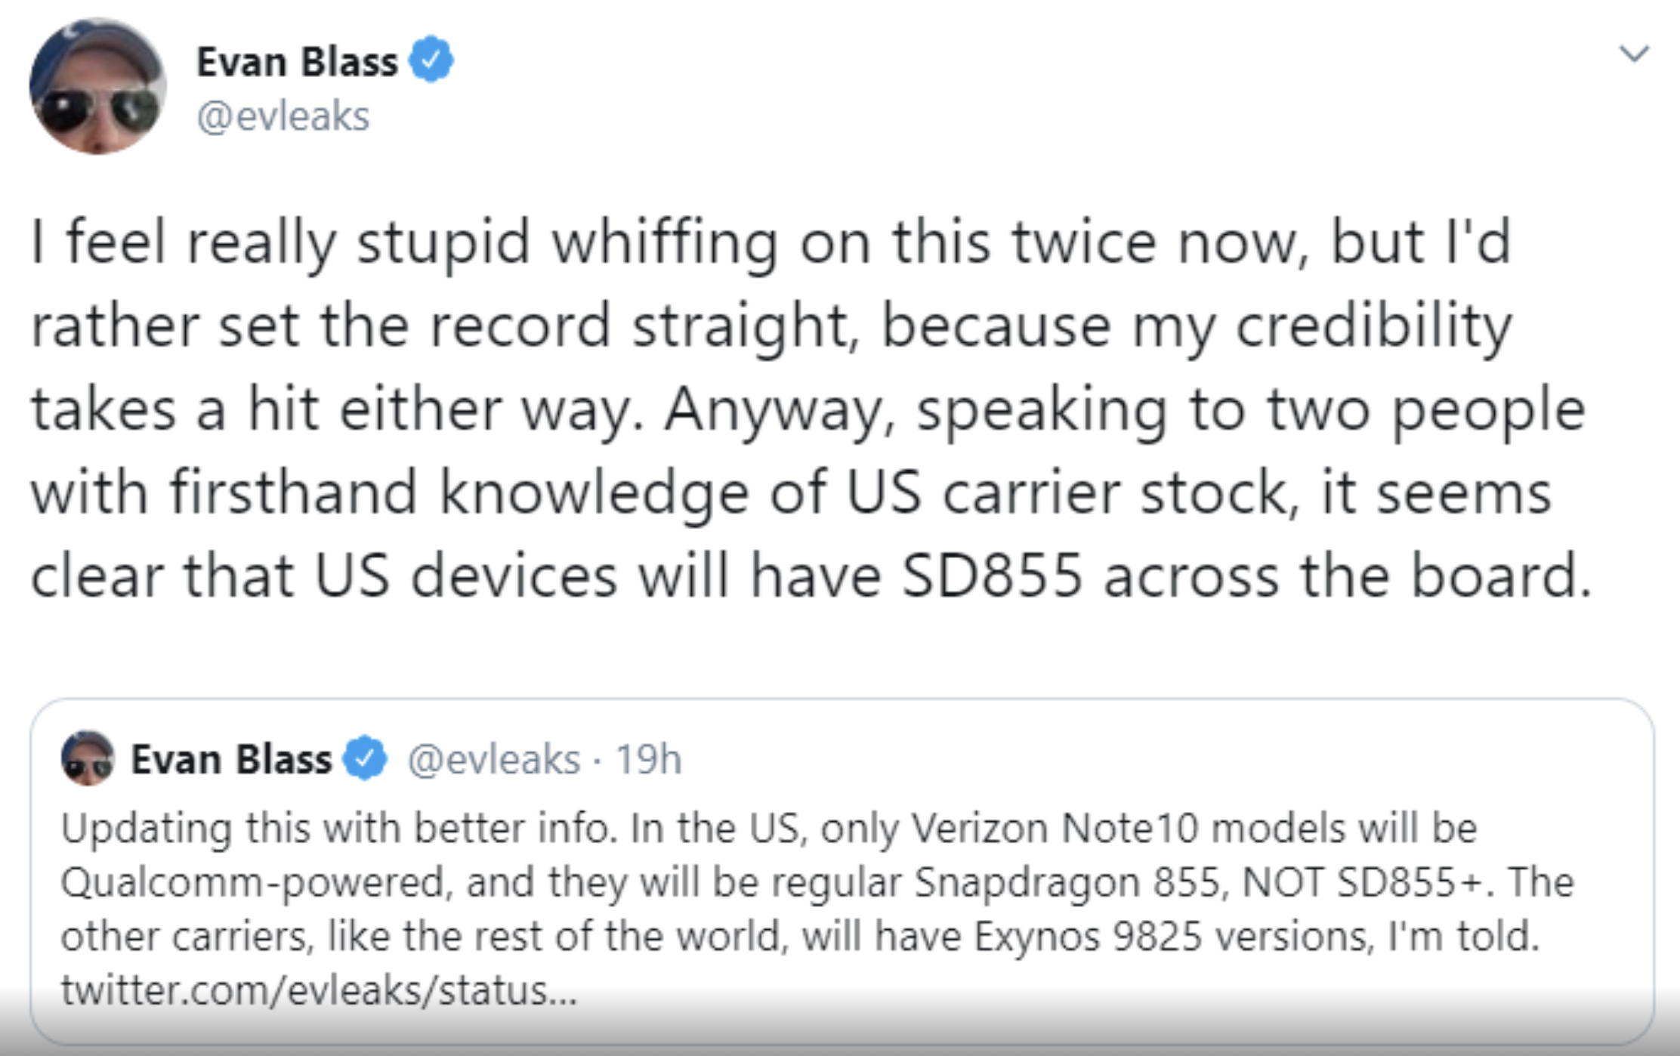
Task: Click the last tweet line 'clear that US devices'
Action: pos(811,576)
